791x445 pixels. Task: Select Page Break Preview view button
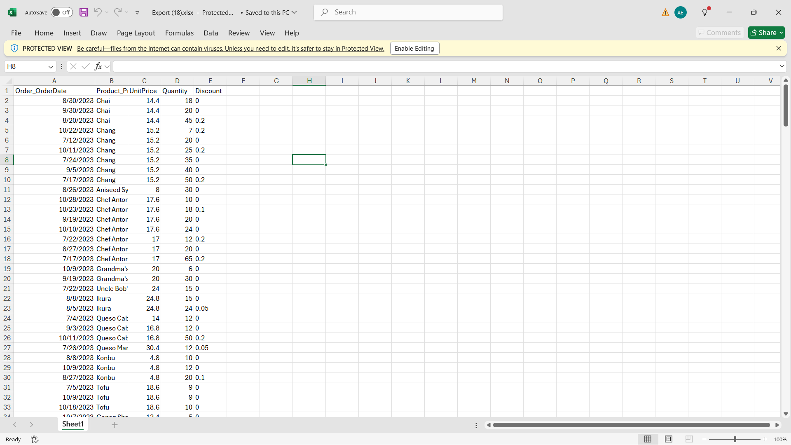(x=689, y=439)
